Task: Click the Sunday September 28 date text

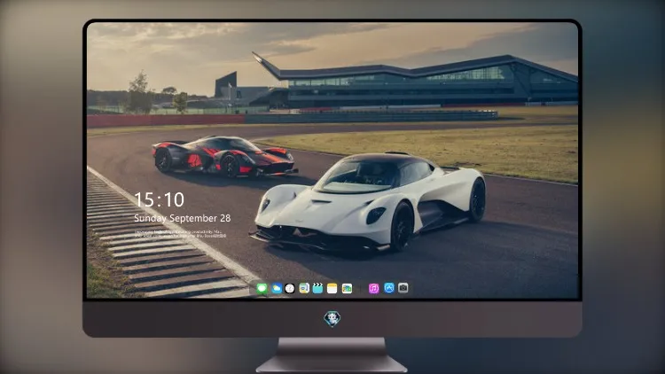Action: tap(183, 218)
